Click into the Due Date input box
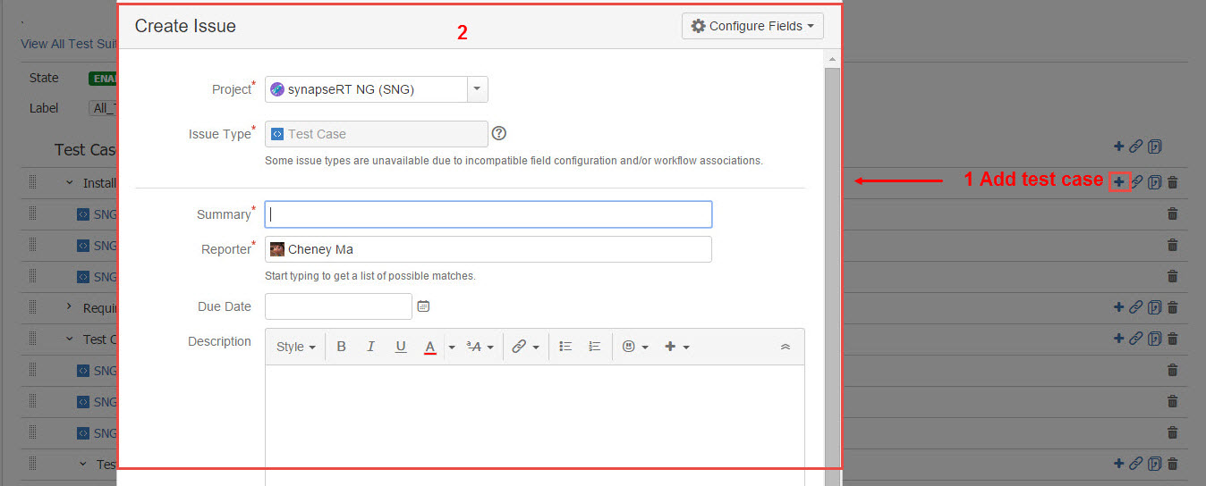Viewport: 1206px width, 486px height. point(338,306)
